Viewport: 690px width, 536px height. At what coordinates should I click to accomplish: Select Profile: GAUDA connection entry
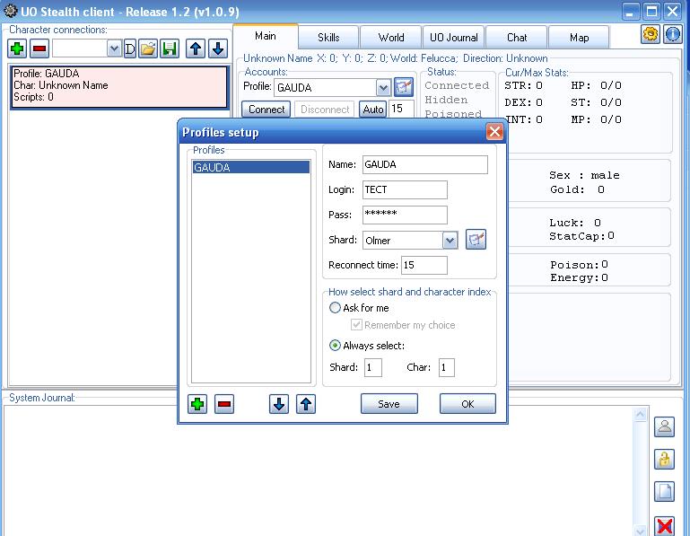[x=118, y=87]
